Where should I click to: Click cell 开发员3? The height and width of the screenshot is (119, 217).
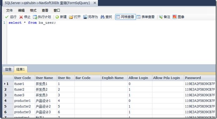(46, 95)
